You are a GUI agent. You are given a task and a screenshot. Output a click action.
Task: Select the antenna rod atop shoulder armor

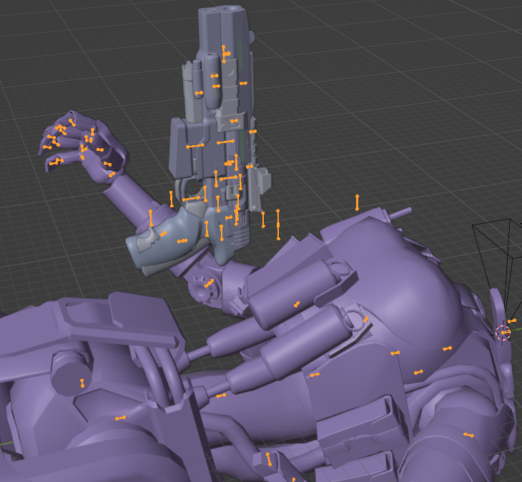coord(400,214)
